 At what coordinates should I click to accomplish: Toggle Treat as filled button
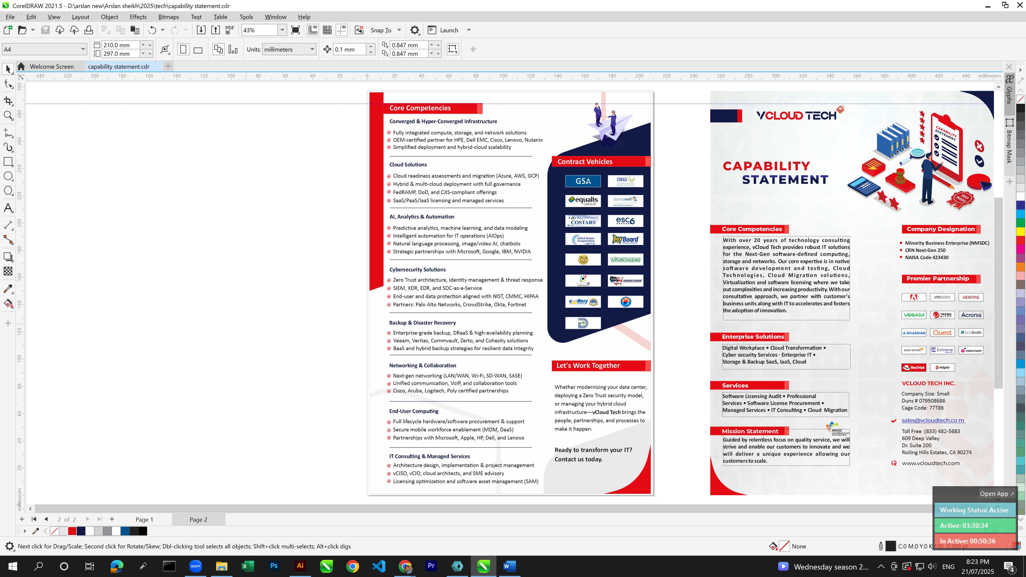coord(452,49)
